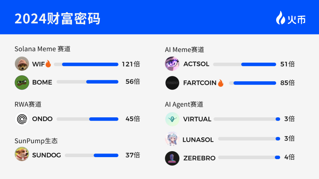Click the FARTCOIN black round icon
This screenshot has width=319, height=179.
point(172,83)
